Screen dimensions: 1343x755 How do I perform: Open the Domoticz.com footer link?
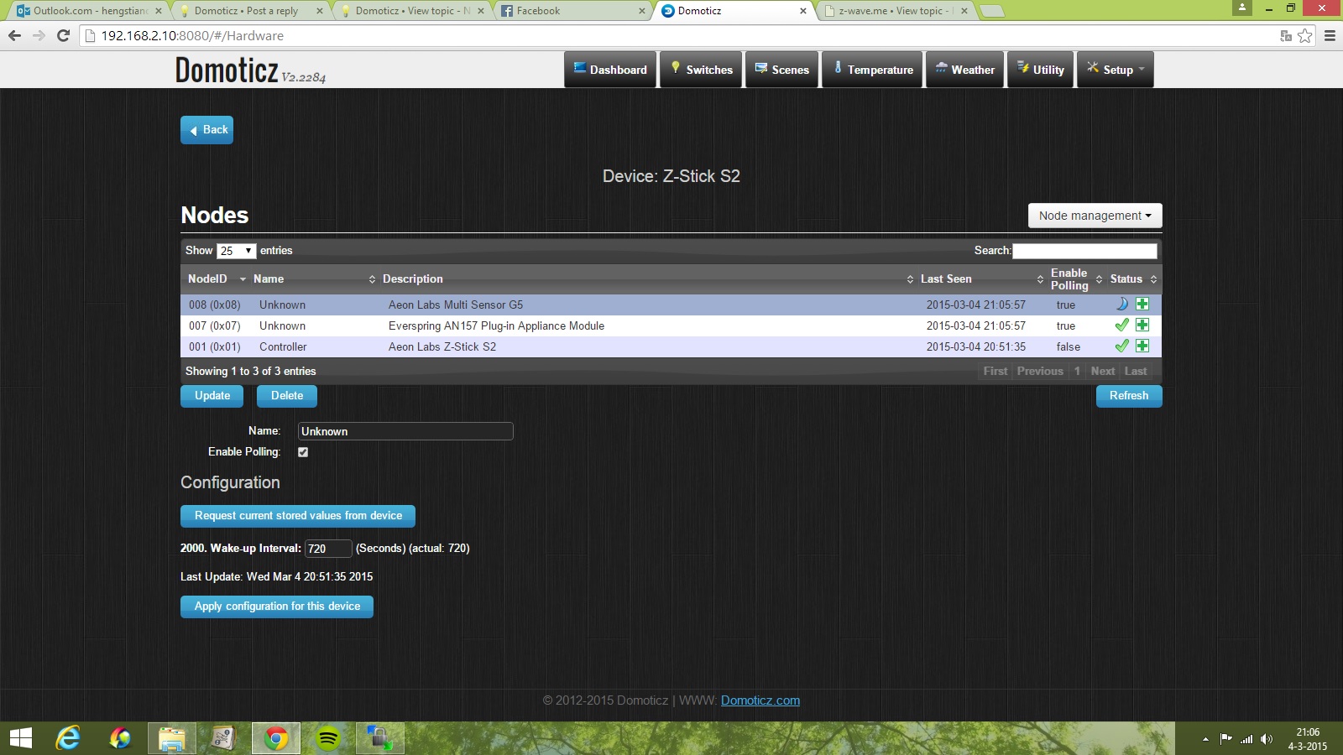pos(760,700)
